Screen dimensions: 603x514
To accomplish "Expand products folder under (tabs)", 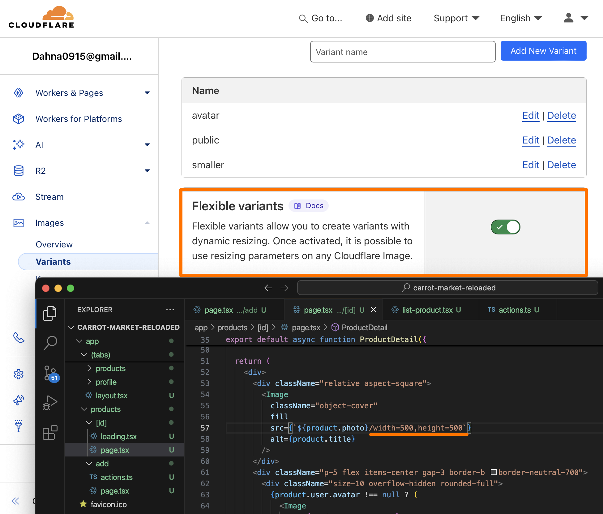I will 89,368.
